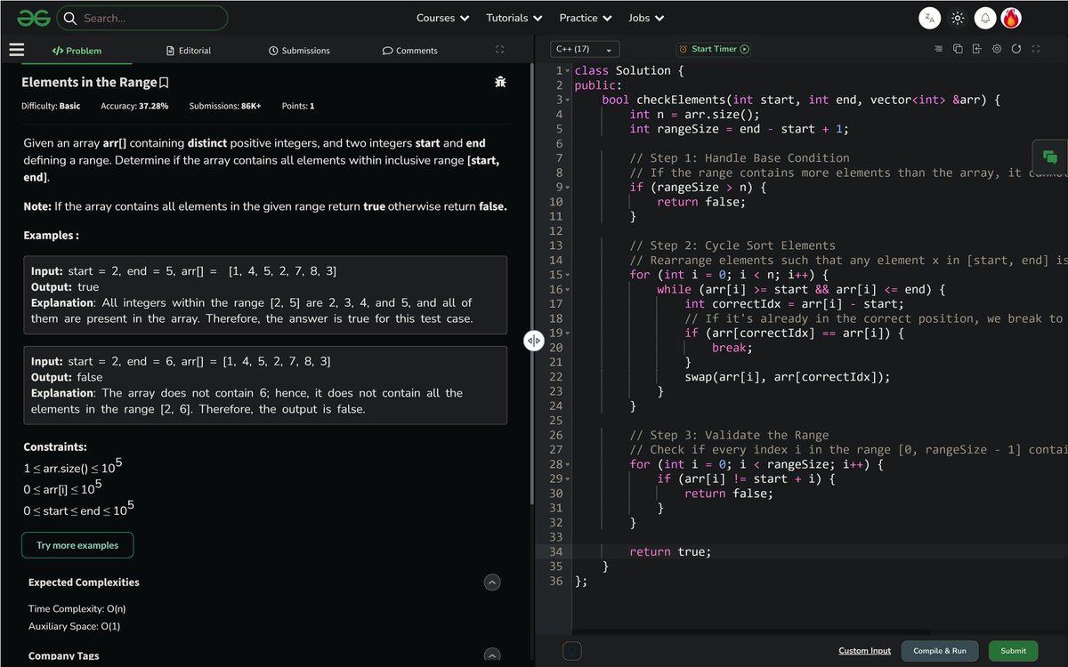Click the language translate icon
This screenshot has height=667, width=1068.
[x=929, y=18]
